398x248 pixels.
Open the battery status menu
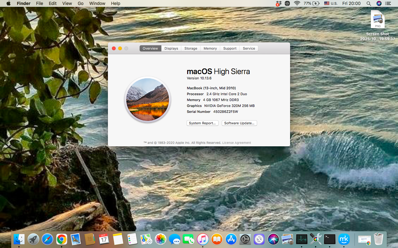(312, 3)
